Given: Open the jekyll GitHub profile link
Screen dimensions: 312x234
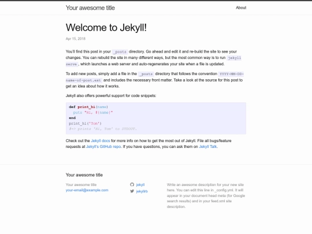Looking at the screenshot, I should coord(140,185).
